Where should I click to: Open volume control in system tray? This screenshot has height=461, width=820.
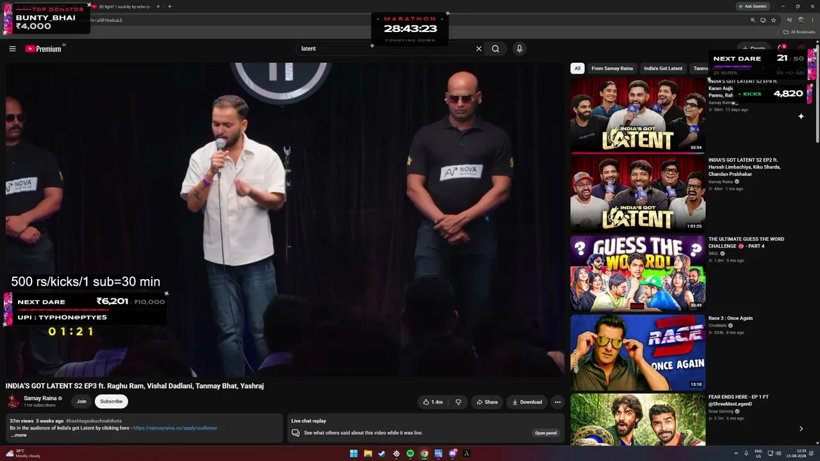[x=778, y=453]
